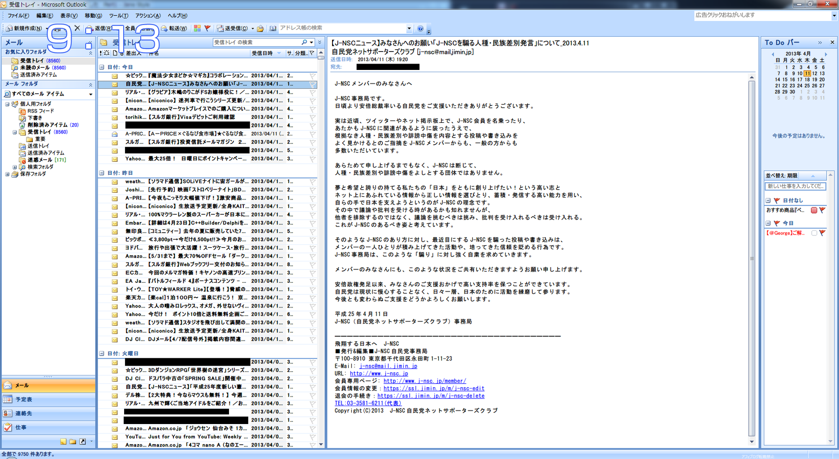Click the reminder bell column header
This screenshot has width=839, height=459.
click(107, 53)
